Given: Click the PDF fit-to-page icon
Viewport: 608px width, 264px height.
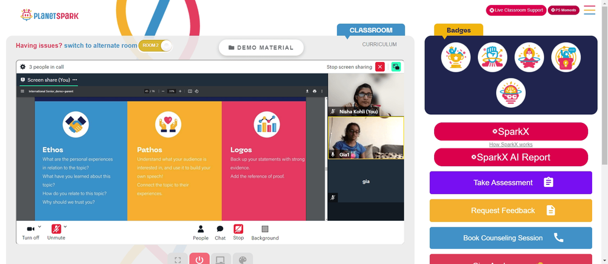Looking at the screenshot, I should (x=190, y=91).
